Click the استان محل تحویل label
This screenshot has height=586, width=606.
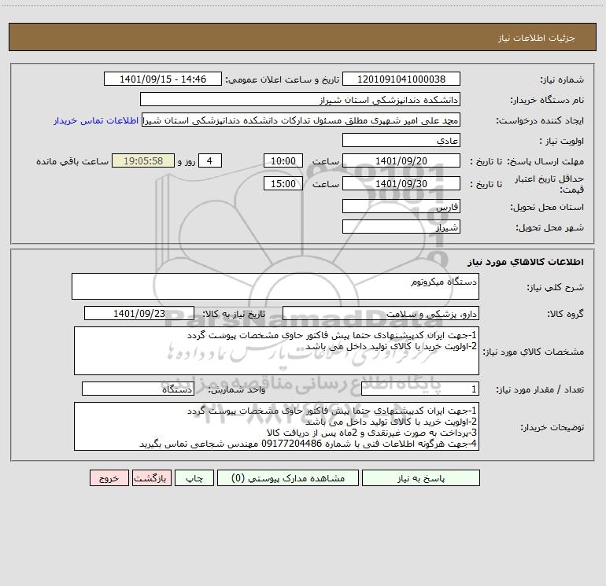[x=547, y=208]
